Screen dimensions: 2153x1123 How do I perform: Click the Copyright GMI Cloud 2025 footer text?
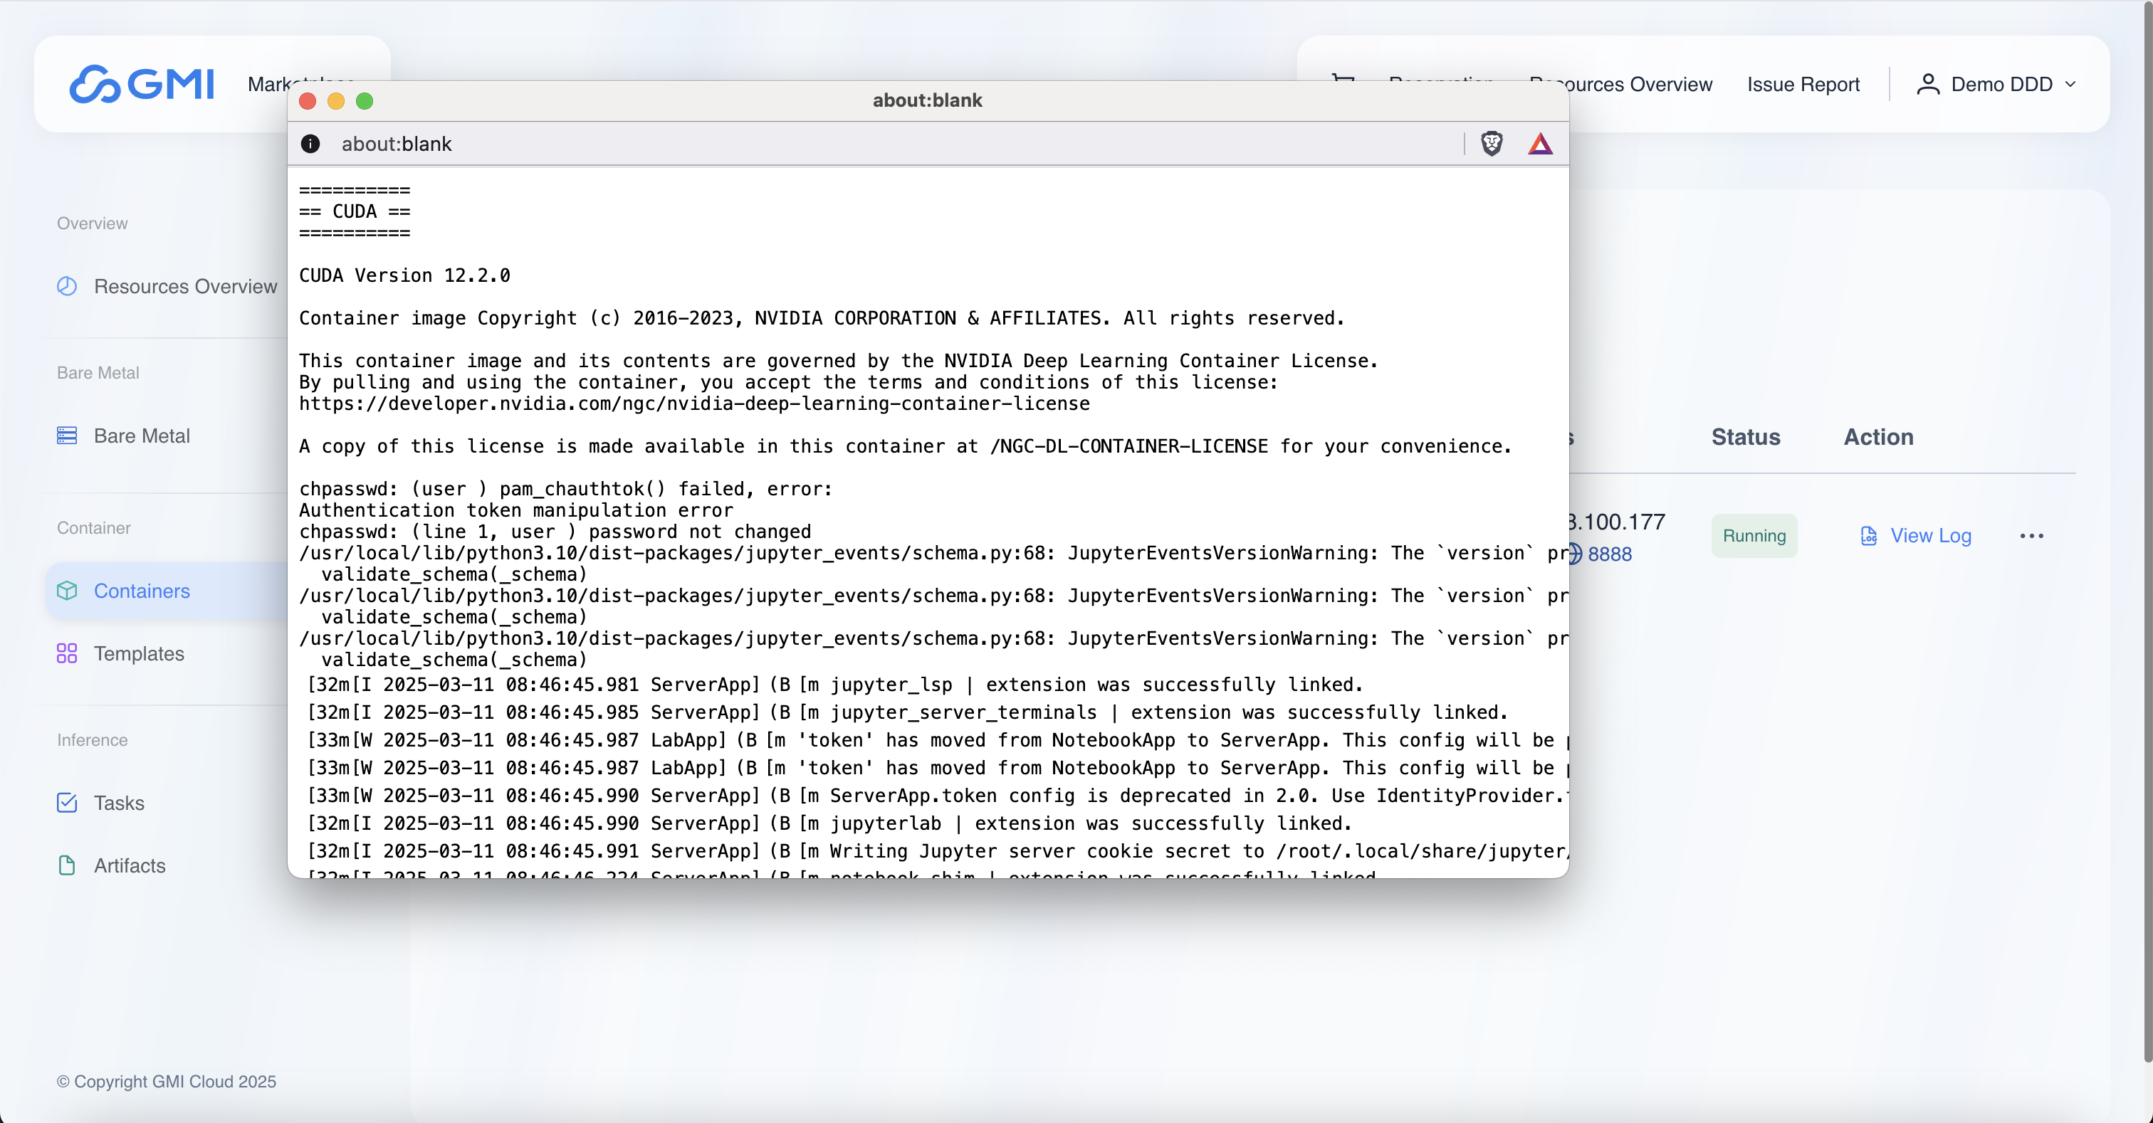[x=167, y=1081]
